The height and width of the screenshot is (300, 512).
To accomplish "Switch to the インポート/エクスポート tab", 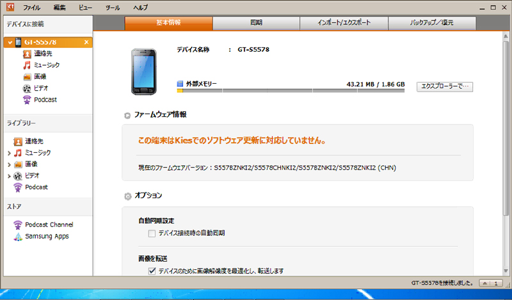I will 344,23.
